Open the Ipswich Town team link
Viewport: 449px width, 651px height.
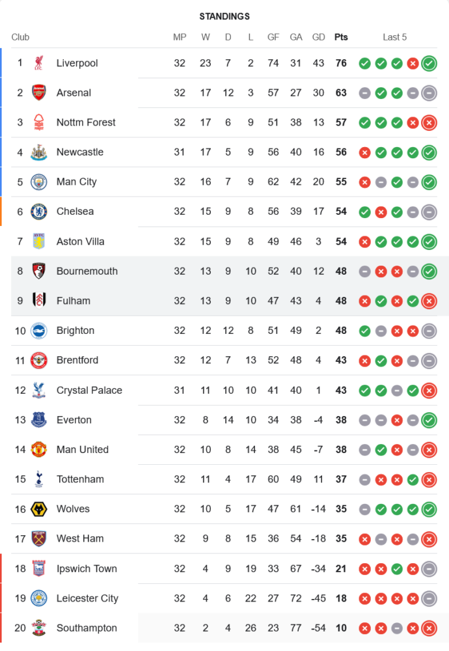(x=87, y=569)
